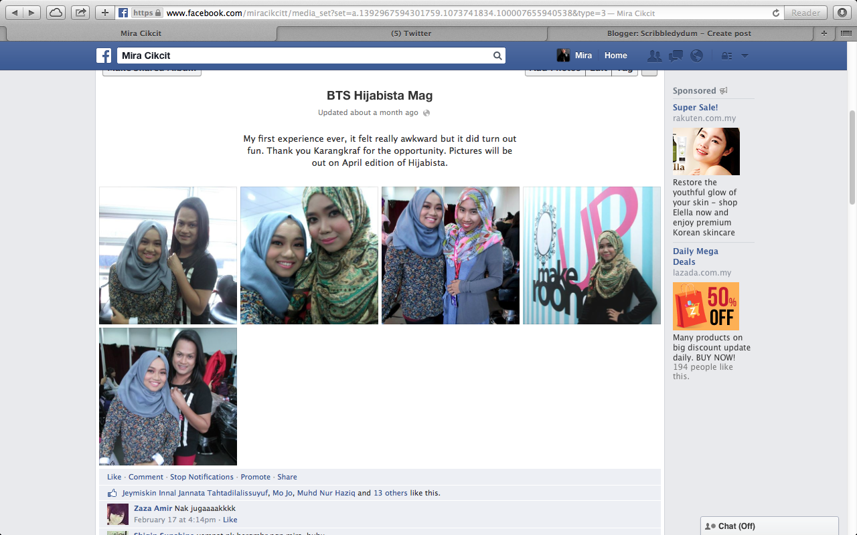Switch to the (5) Twitter tab
This screenshot has width=857, height=535.
coord(411,33)
